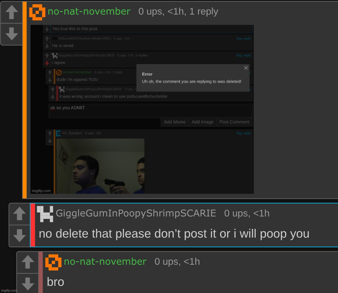Downvote the top no-nat-november comment
This screenshot has height=293, width=338.
click(x=12, y=34)
